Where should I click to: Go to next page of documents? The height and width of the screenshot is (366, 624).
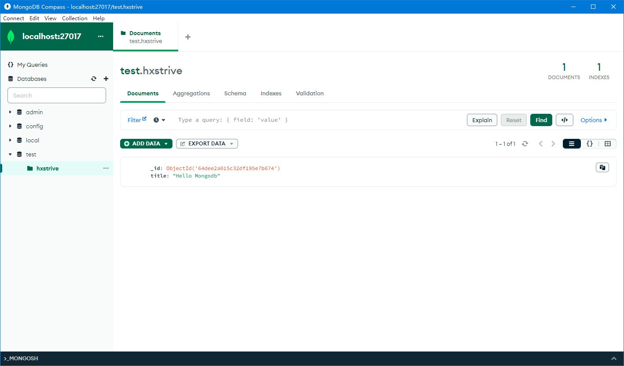click(x=554, y=144)
